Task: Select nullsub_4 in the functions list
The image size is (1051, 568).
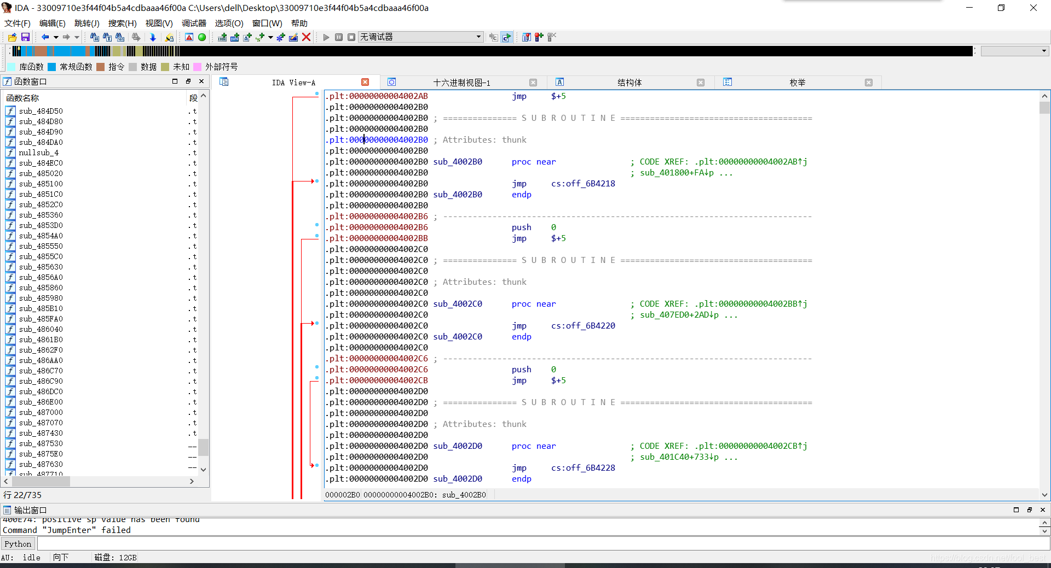Action: click(x=39, y=153)
